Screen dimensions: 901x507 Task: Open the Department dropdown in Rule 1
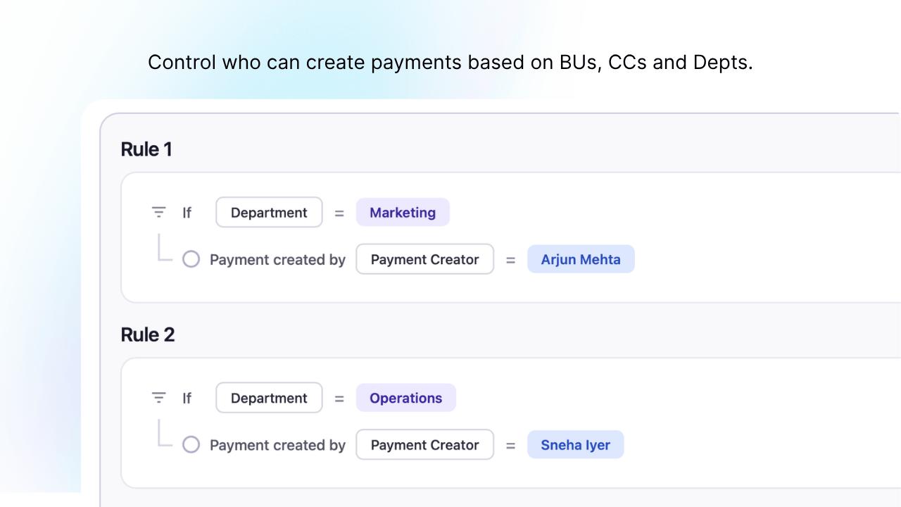[x=269, y=212]
